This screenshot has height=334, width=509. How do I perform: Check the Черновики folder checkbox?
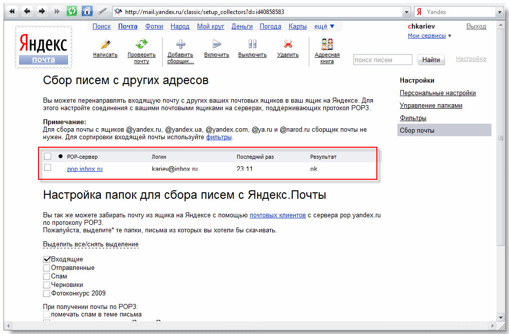[x=47, y=284]
